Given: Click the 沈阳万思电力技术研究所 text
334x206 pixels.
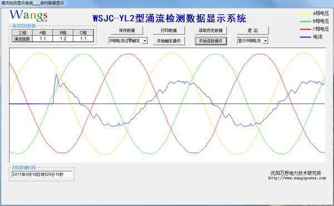Looking at the screenshot, I should pyautogui.click(x=296, y=173).
